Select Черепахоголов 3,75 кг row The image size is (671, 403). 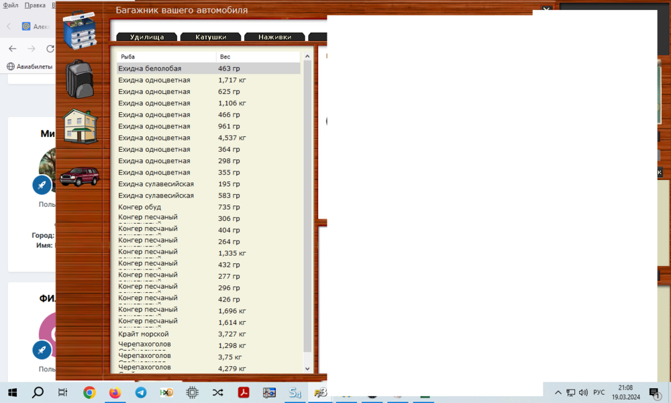(209, 357)
